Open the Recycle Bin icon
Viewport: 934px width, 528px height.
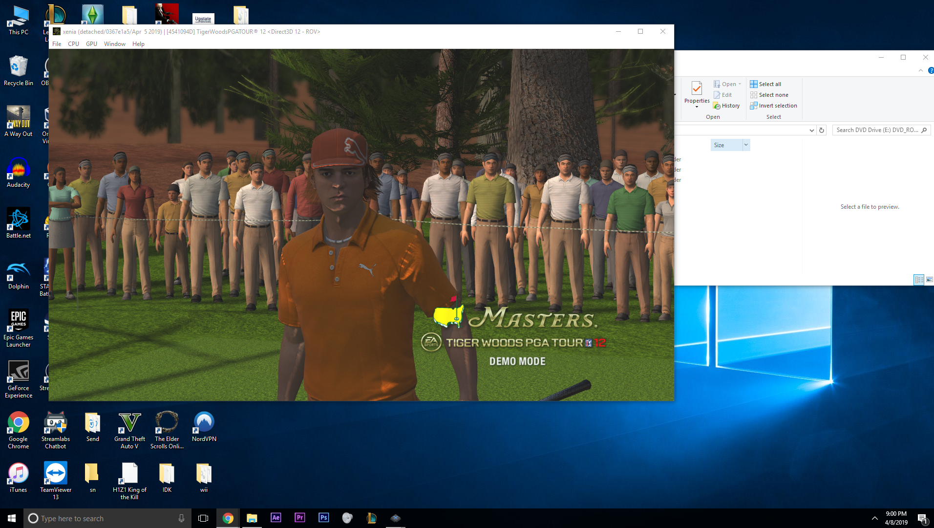pos(19,71)
